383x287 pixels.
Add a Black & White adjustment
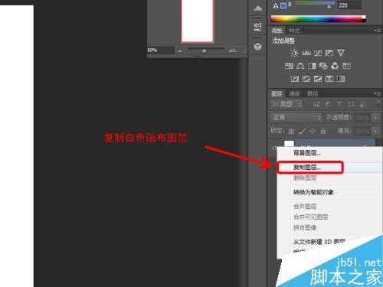(312, 66)
